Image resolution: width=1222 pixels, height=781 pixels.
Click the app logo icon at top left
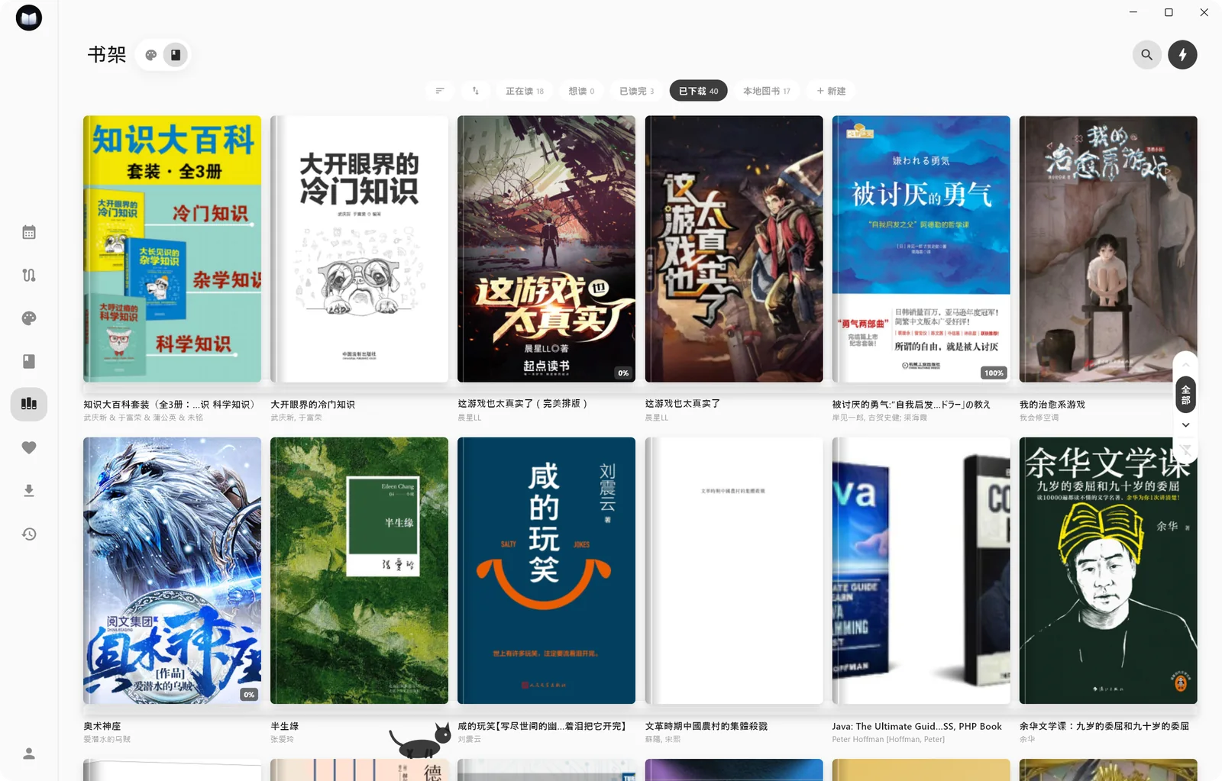[29, 18]
